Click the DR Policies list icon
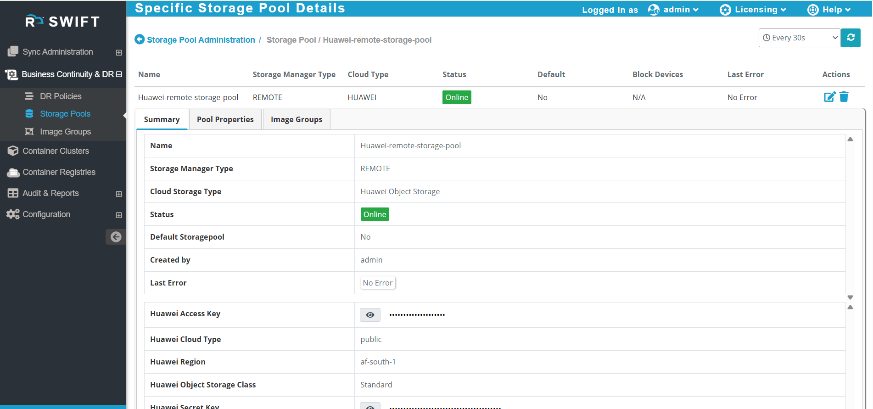The image size is (873, 409). coord(29,96)
